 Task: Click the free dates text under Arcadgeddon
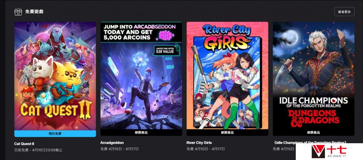[x=120, y=149]
